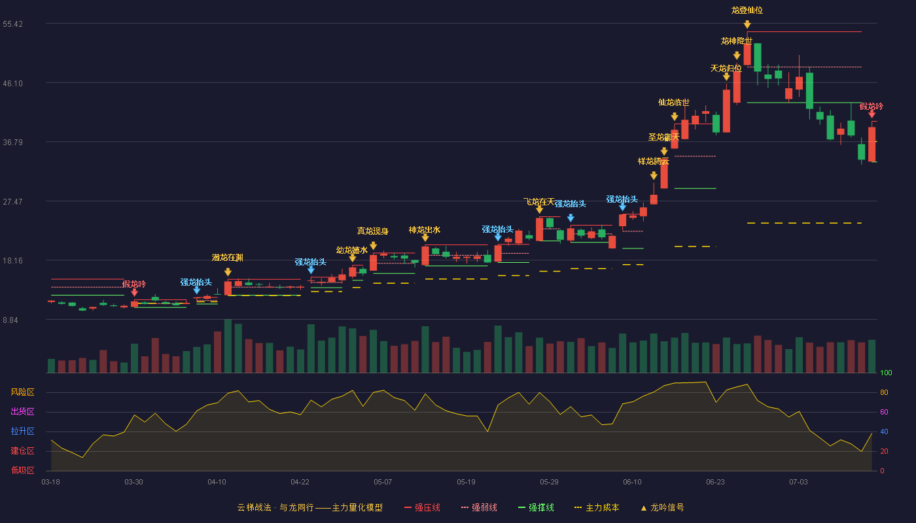
Task: Click the 40 indicator scale value
Action: tap(884, 431)
